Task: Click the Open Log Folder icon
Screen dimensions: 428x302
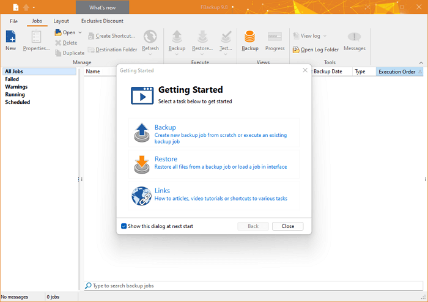Action: point(297,50)
